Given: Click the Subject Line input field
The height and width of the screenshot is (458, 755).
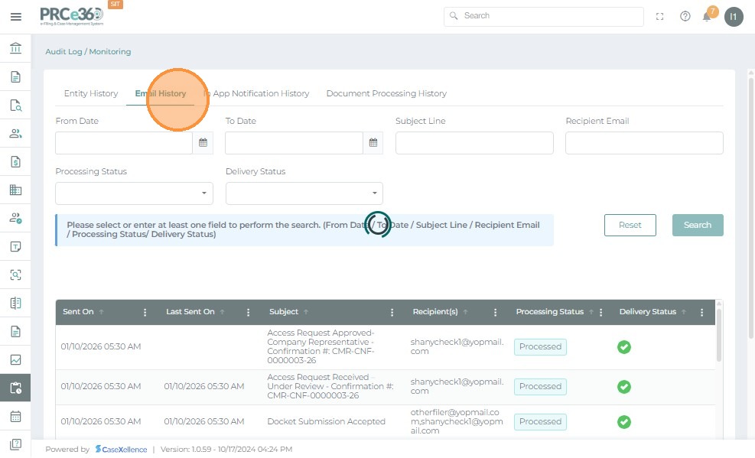Looking at the screenshot, I should [x=474, y=143].
